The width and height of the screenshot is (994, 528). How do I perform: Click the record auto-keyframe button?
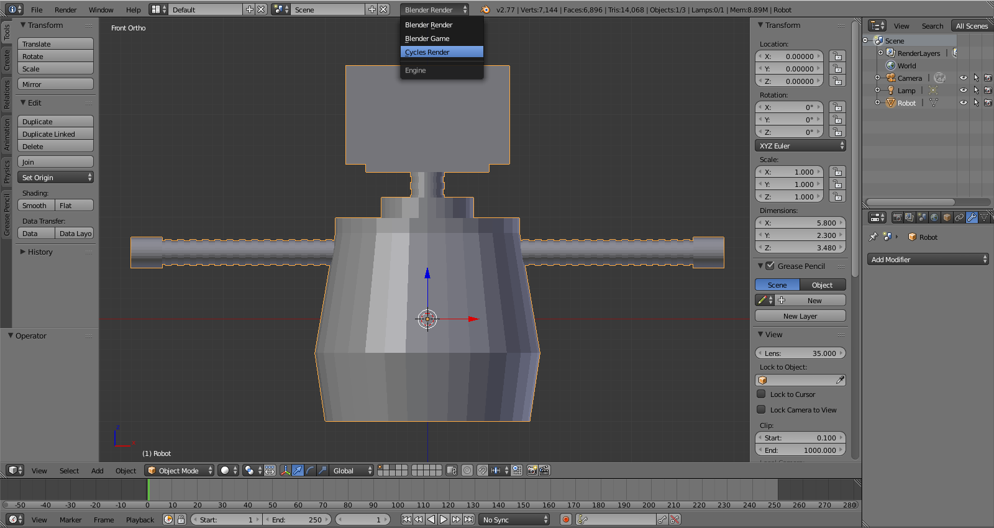tap(565, 519)
